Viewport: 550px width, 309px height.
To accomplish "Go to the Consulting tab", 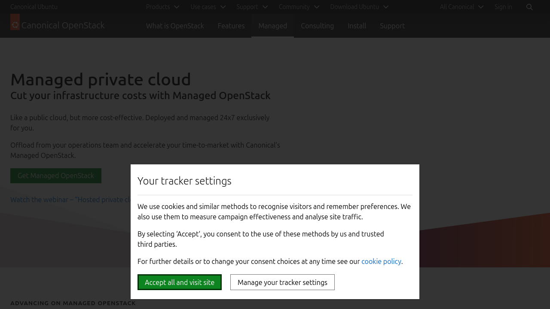I will tap(317, 26).
